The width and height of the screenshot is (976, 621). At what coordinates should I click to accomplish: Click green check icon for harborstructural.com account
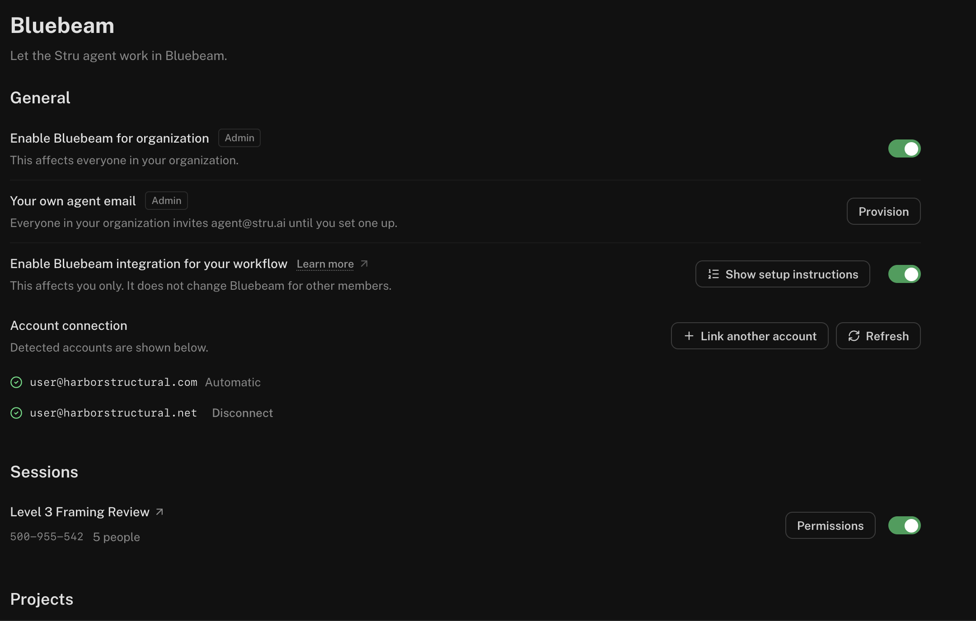16,382
